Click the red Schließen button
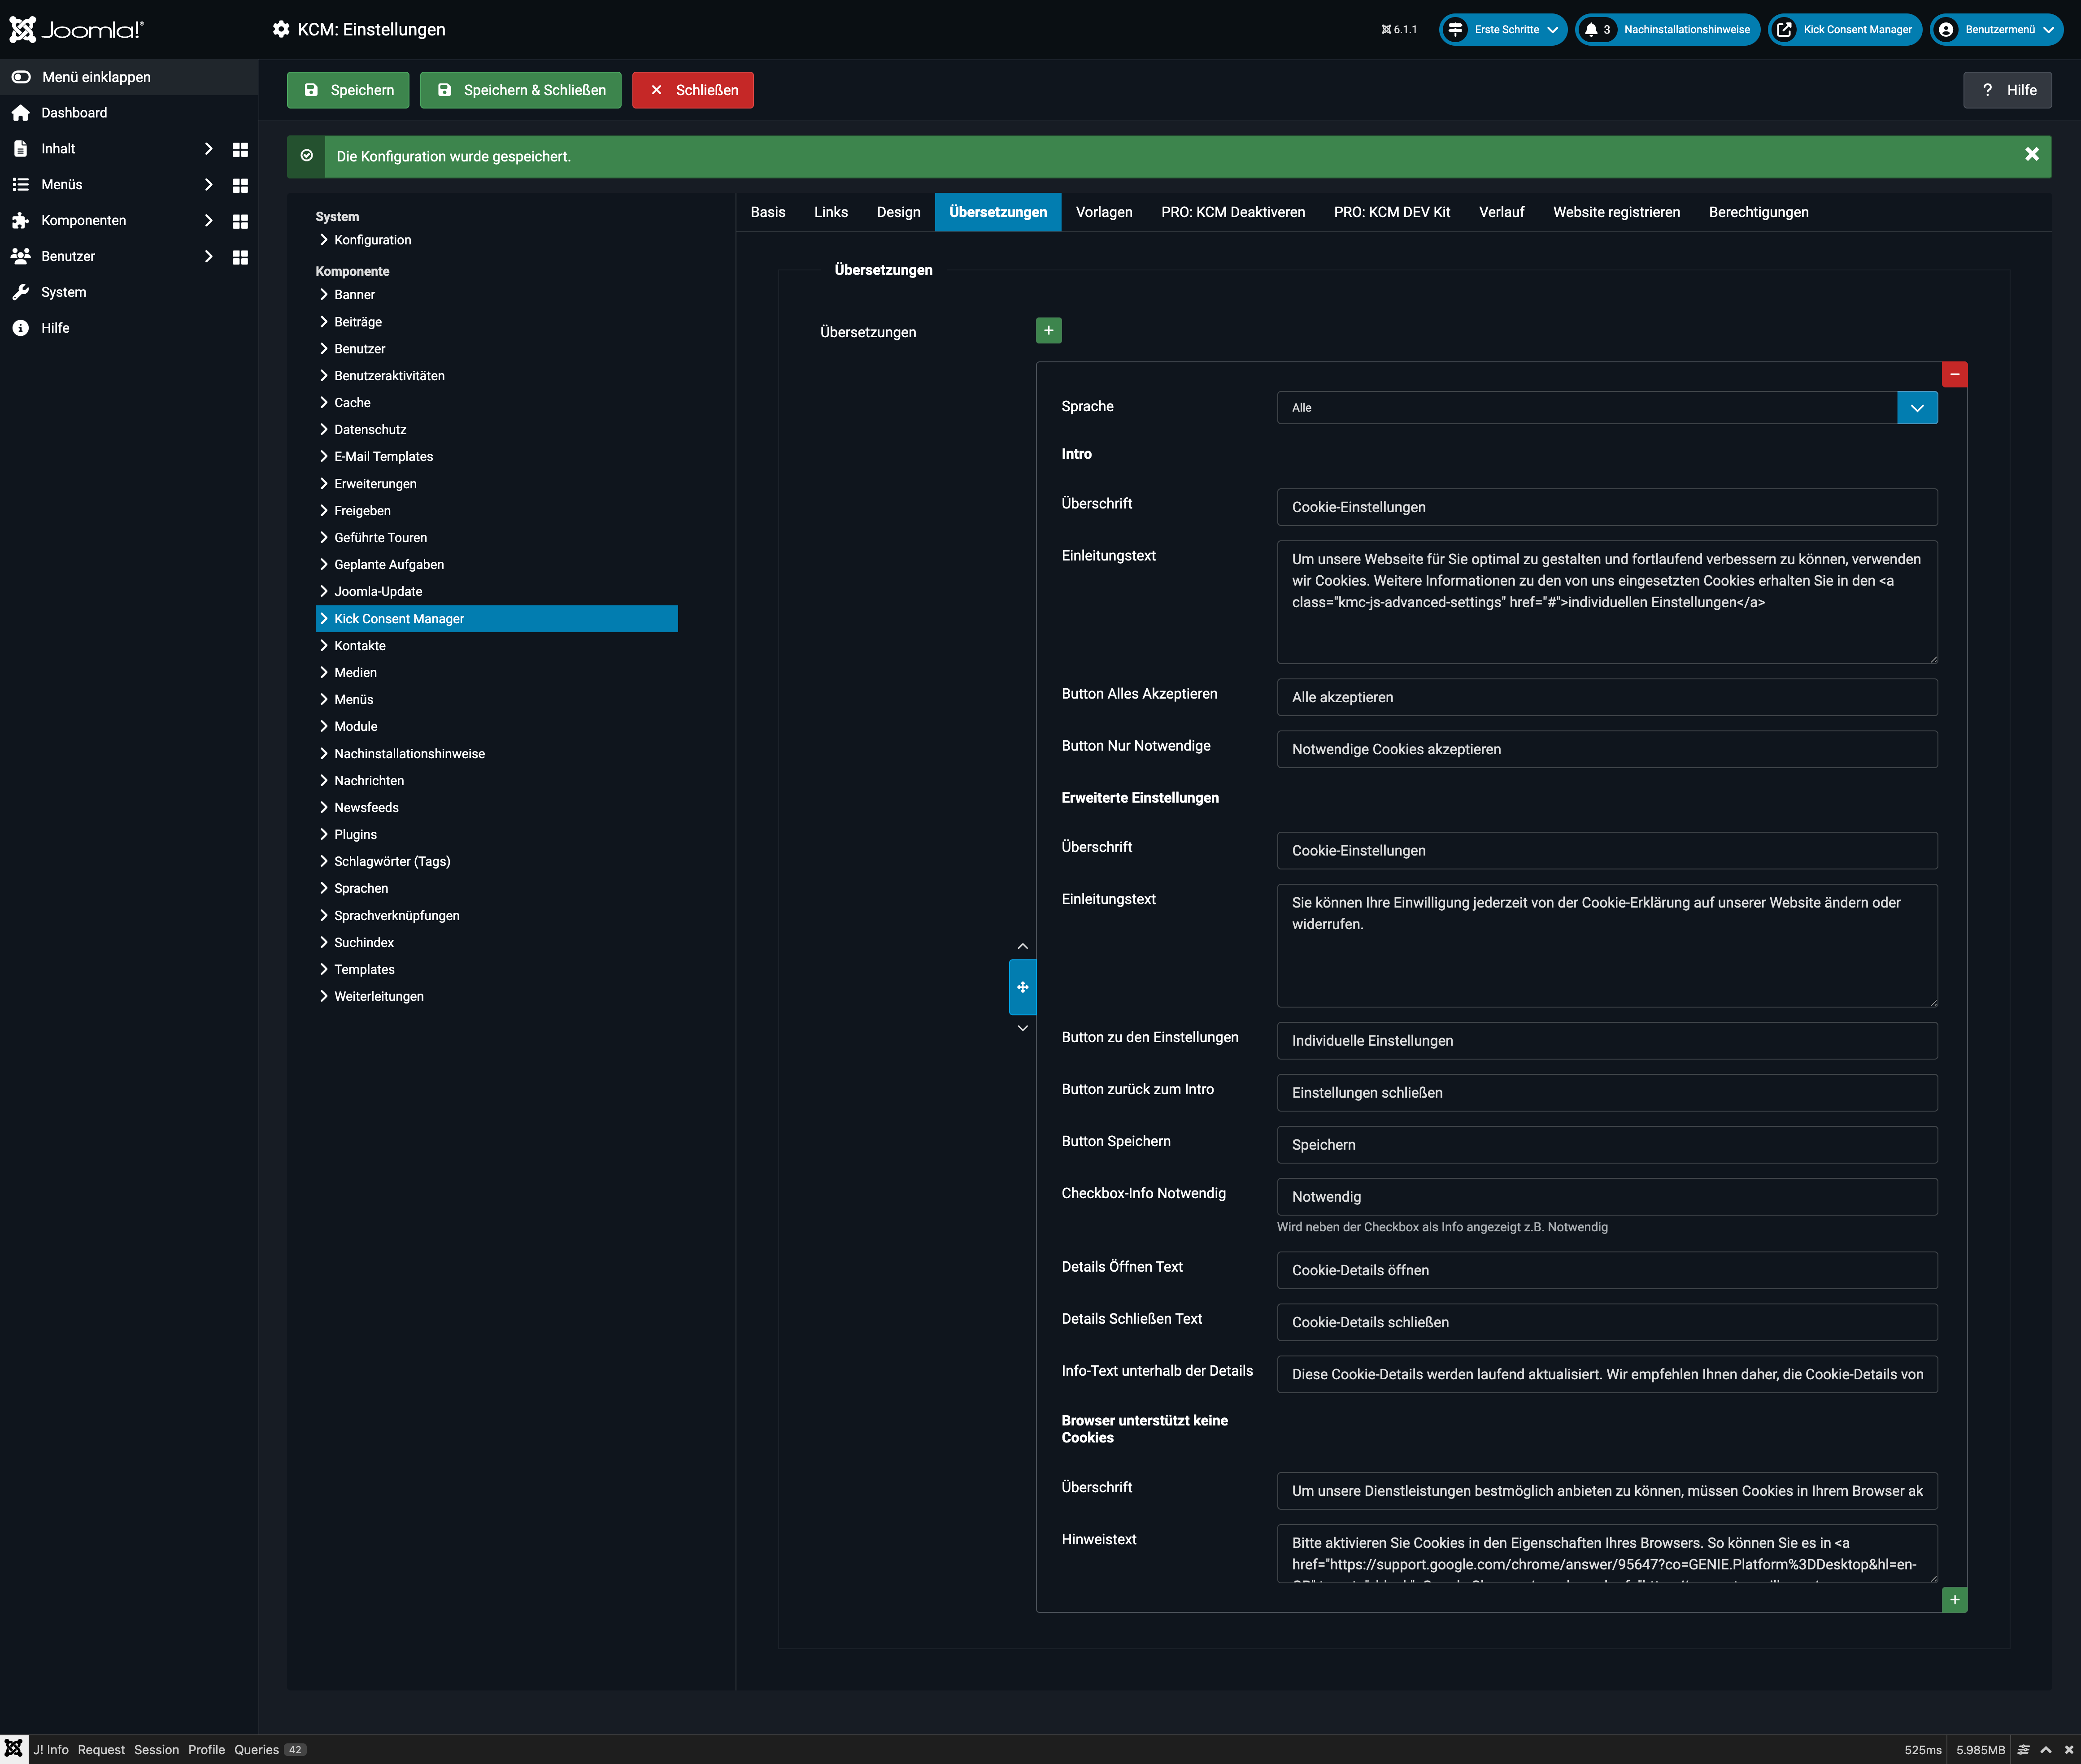This screenshot has height=1764, width=2081. [693, 90]
